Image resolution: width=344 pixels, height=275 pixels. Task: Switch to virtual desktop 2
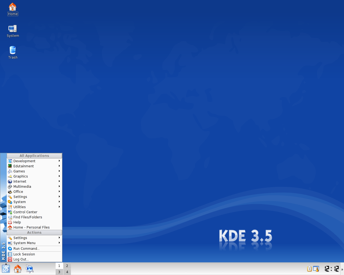click(x=67, y=266)
